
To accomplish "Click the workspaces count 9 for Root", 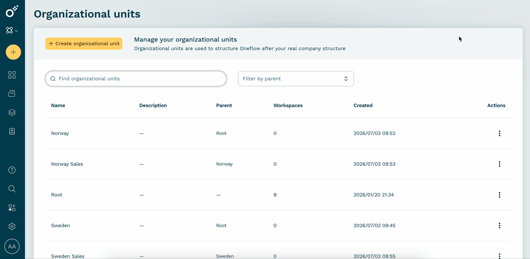I will coord(275,195).
